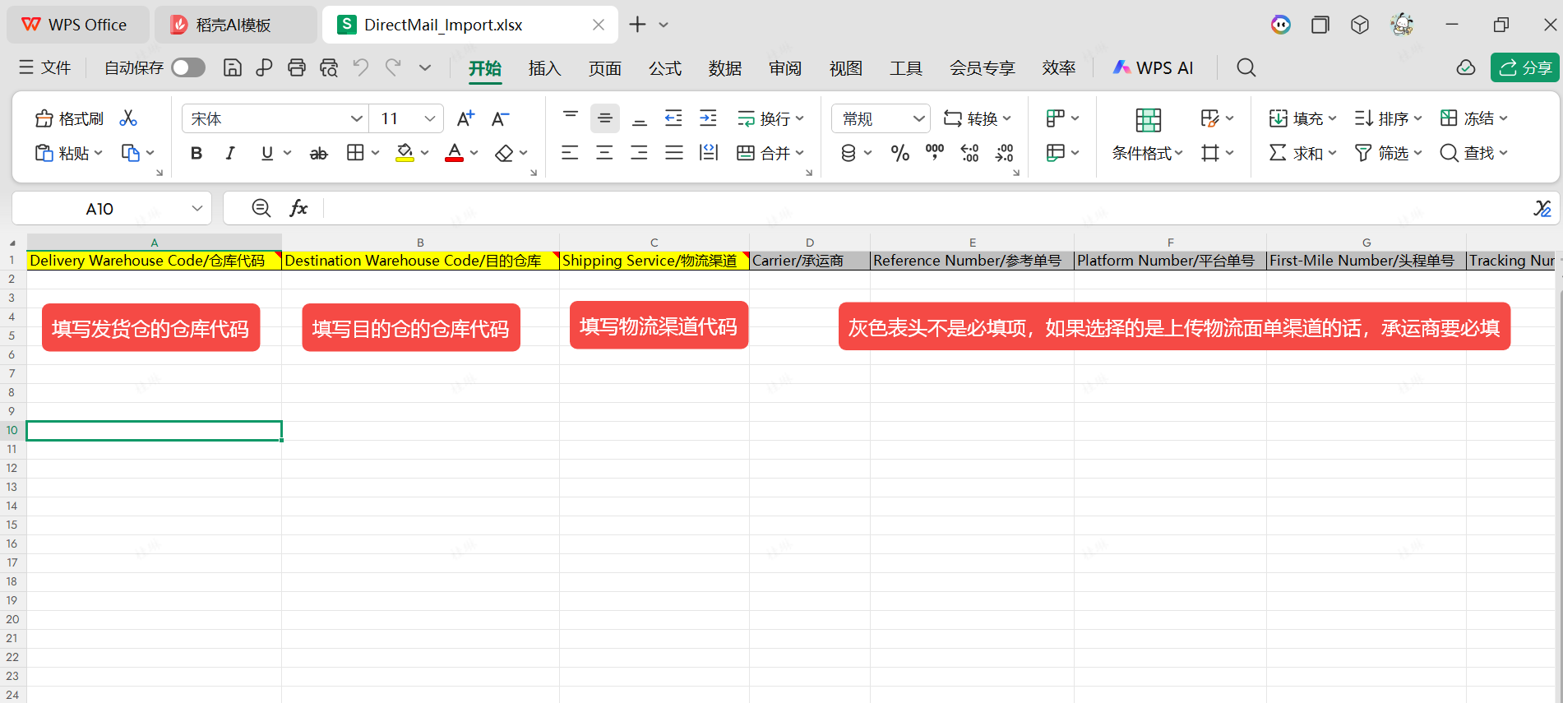The height and width of the screenshot is (703, 1563).
Task: Decrease font size
Action: tap(500, 118)
